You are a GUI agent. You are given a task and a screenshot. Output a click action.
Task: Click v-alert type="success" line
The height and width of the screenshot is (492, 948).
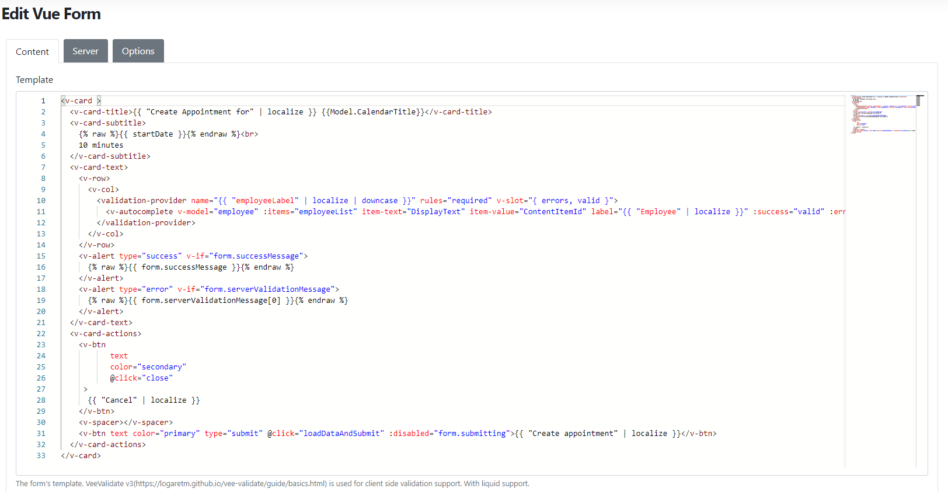click(193, 256)
